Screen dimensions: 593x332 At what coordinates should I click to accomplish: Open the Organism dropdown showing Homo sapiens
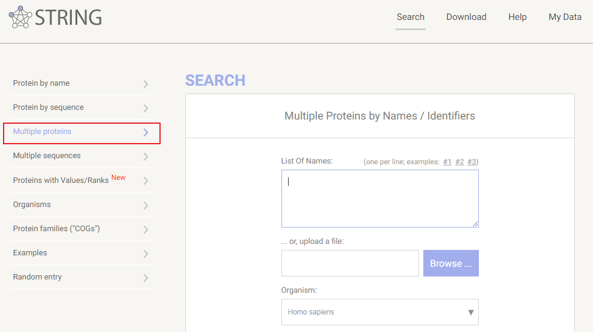coord(379,312)
